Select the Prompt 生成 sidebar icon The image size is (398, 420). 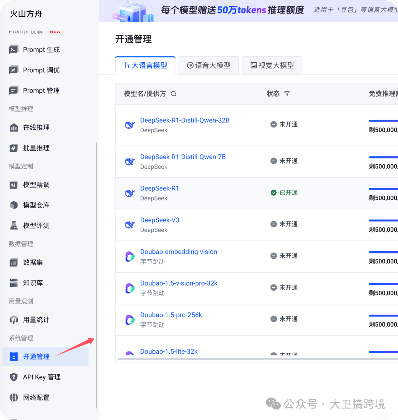tap(13, 49)
